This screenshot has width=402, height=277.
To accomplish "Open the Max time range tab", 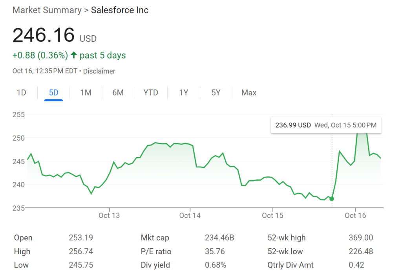I will tap(249, 93).
